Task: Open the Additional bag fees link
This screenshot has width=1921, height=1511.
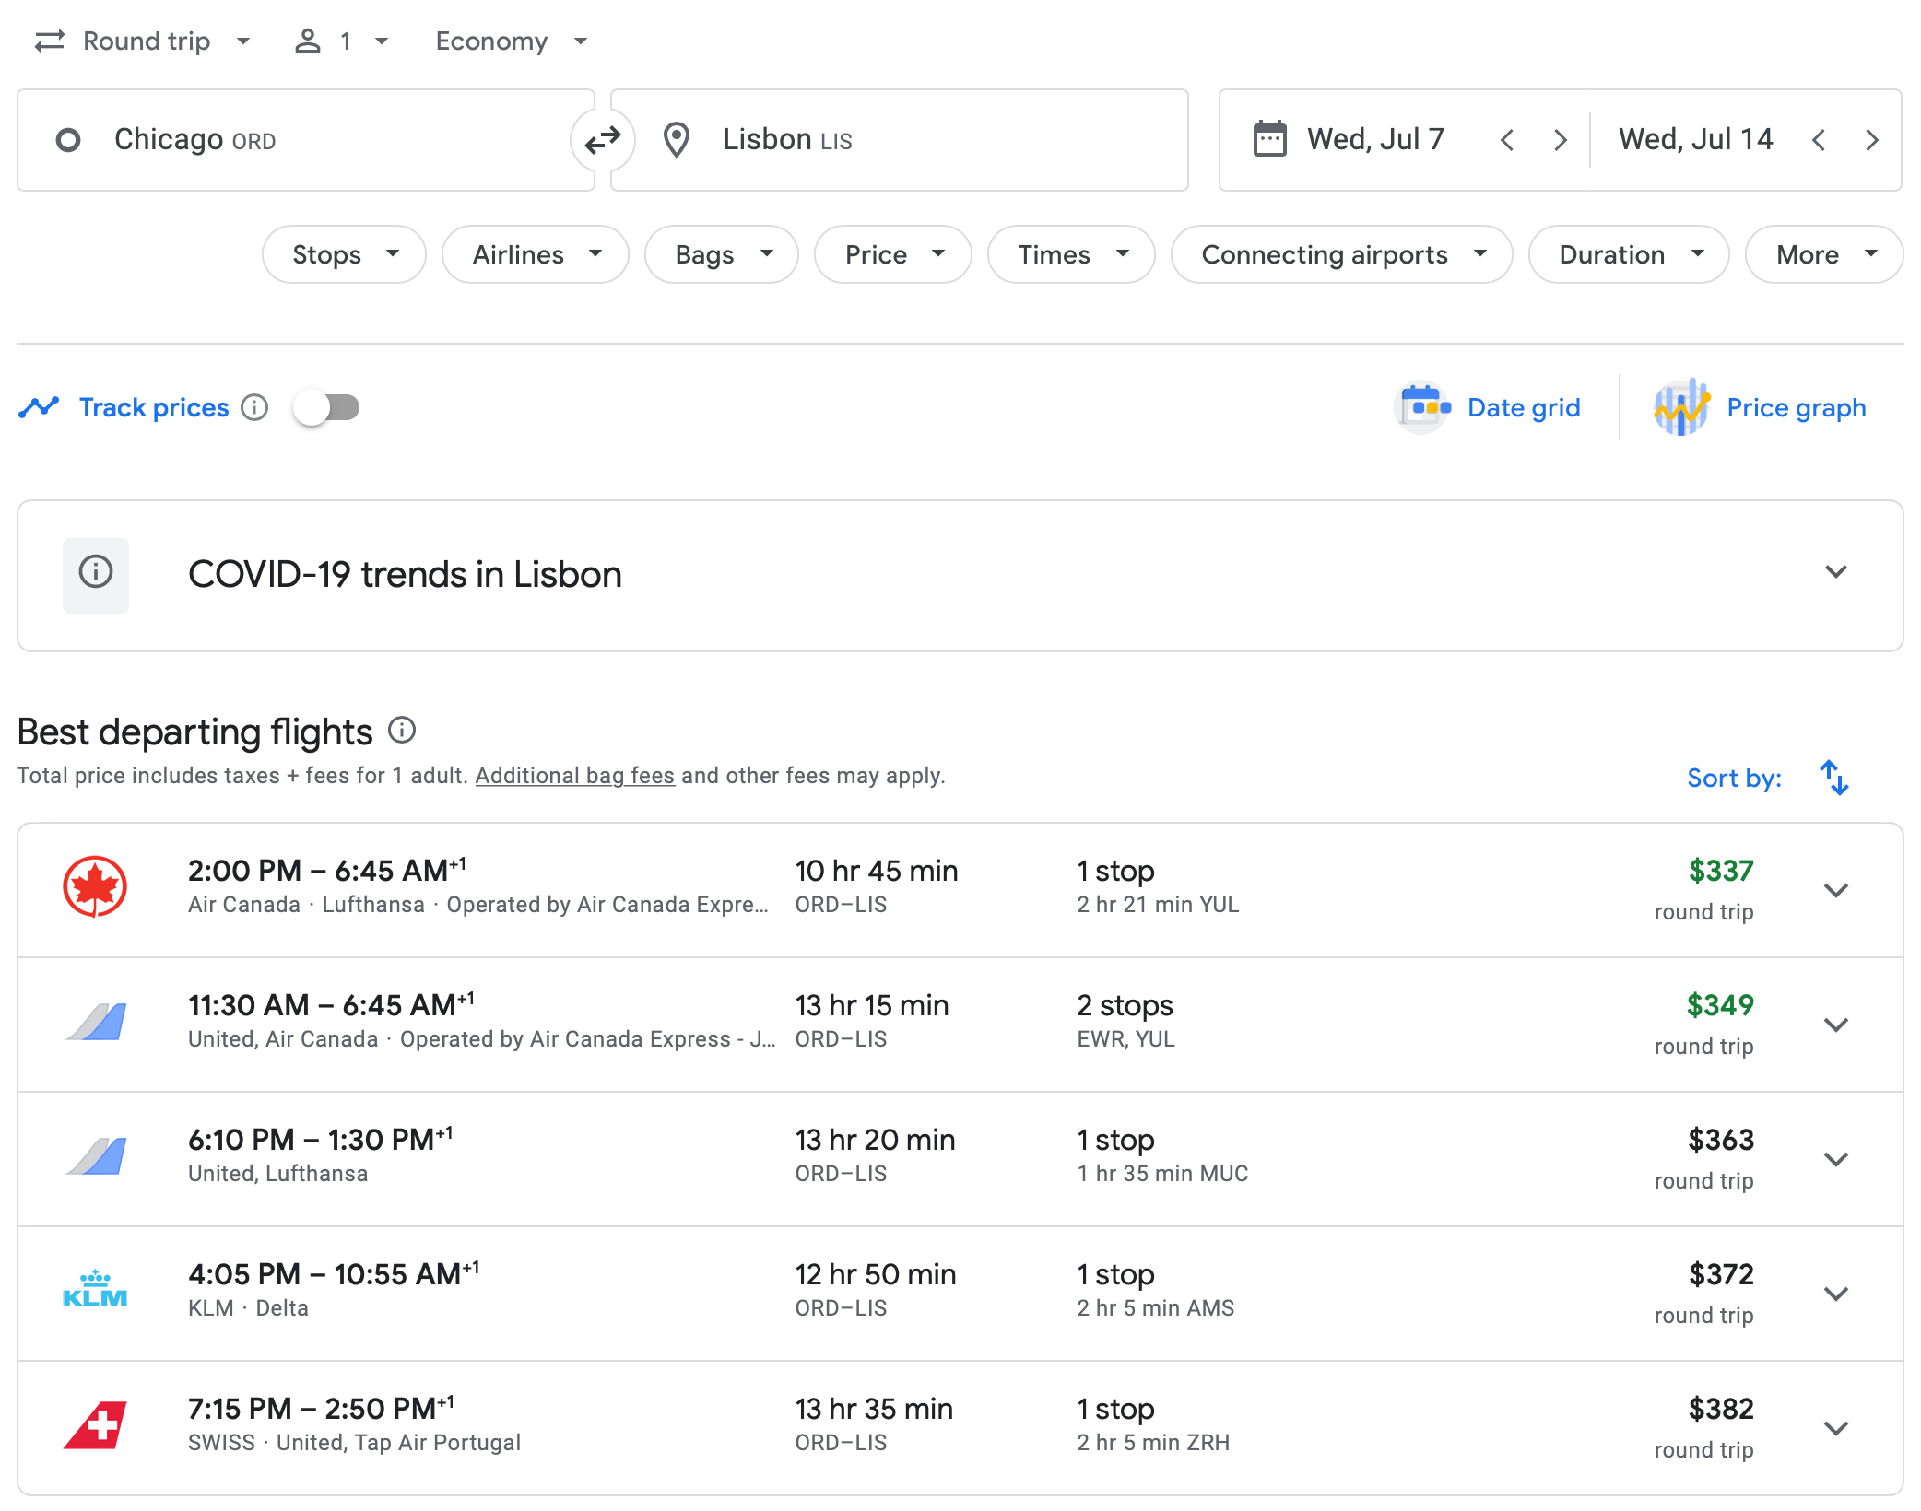Action: [x=573, y=775]
